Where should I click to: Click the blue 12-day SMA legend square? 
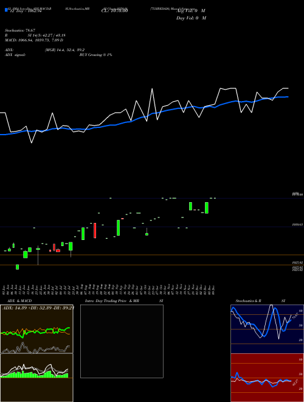click(6, 10)
